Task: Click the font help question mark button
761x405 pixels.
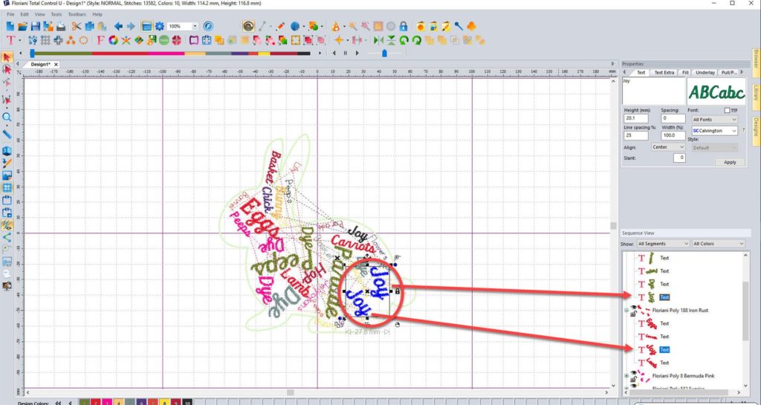Action: [743, 130]
